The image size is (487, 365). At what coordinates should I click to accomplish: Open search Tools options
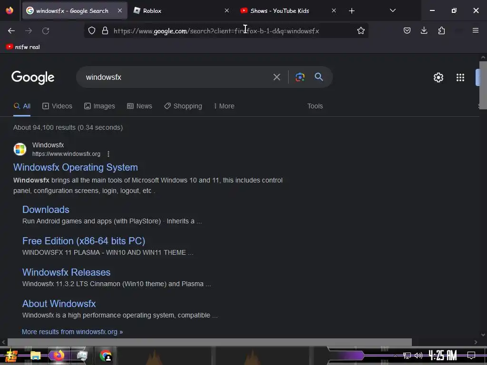point(315,106)
